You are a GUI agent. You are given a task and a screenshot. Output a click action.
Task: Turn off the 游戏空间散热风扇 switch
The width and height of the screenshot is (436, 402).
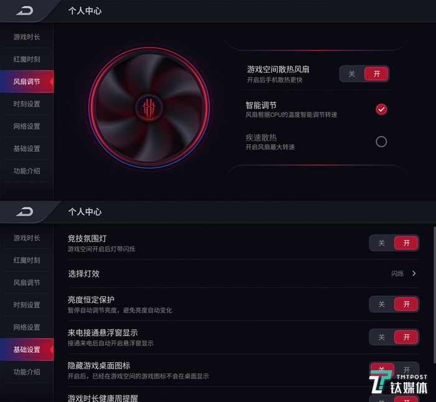tap(351, 74)
